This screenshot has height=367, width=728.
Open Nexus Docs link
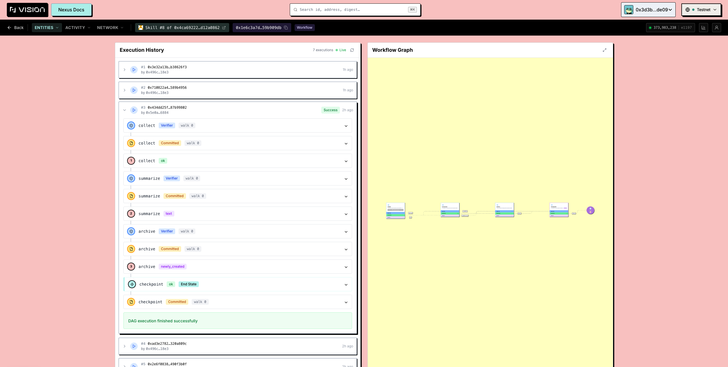[71, 10]
